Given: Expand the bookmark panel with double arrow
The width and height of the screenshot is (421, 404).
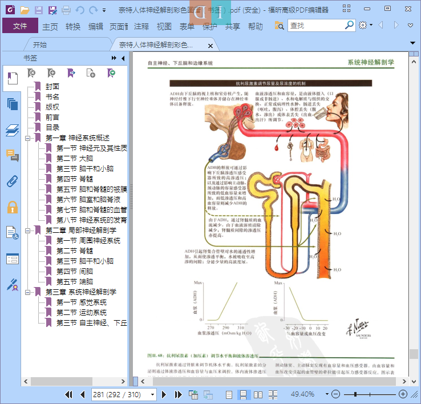Looking at the screenshot, I should tap(114, 58).
